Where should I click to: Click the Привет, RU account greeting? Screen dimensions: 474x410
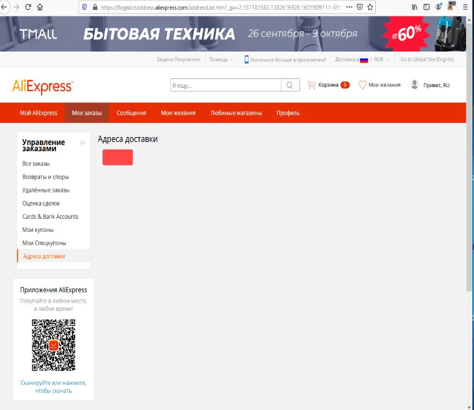tap(437, 85)
